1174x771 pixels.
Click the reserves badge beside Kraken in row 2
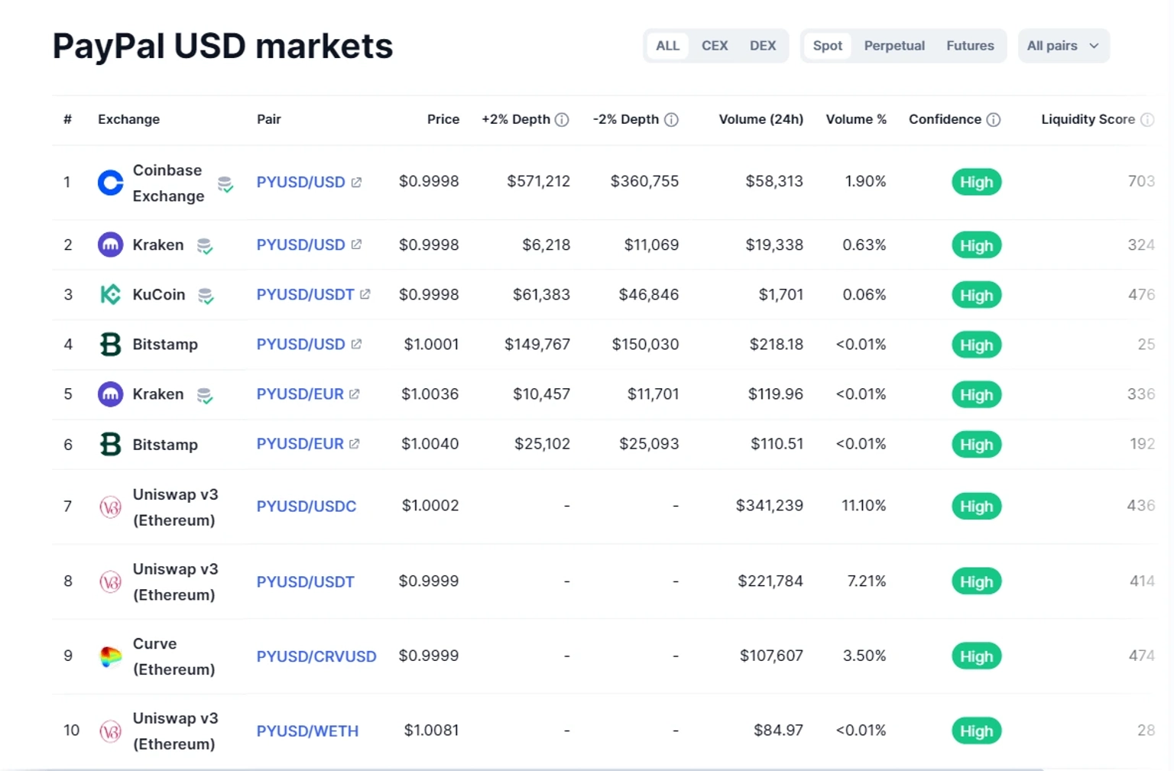tap(205, 246)
